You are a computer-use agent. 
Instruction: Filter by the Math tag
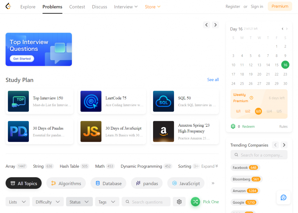105,166
